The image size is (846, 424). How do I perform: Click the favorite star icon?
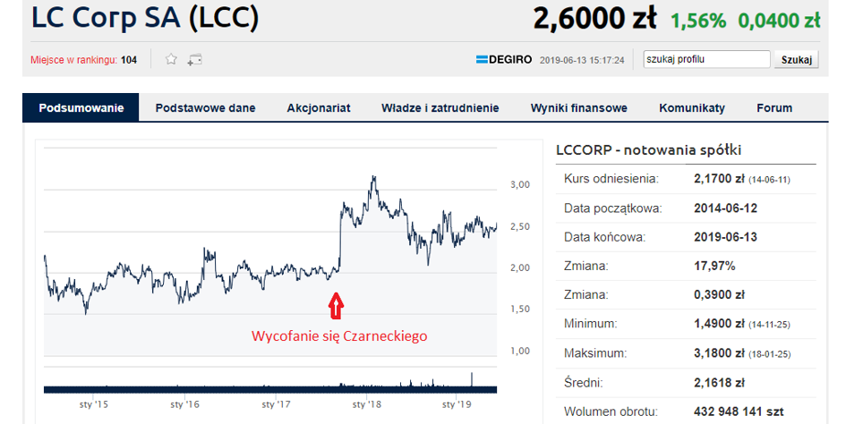[x=171, y=60]
